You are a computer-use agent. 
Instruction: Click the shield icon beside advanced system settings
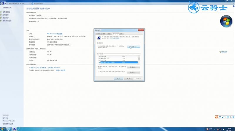[1, 21]
